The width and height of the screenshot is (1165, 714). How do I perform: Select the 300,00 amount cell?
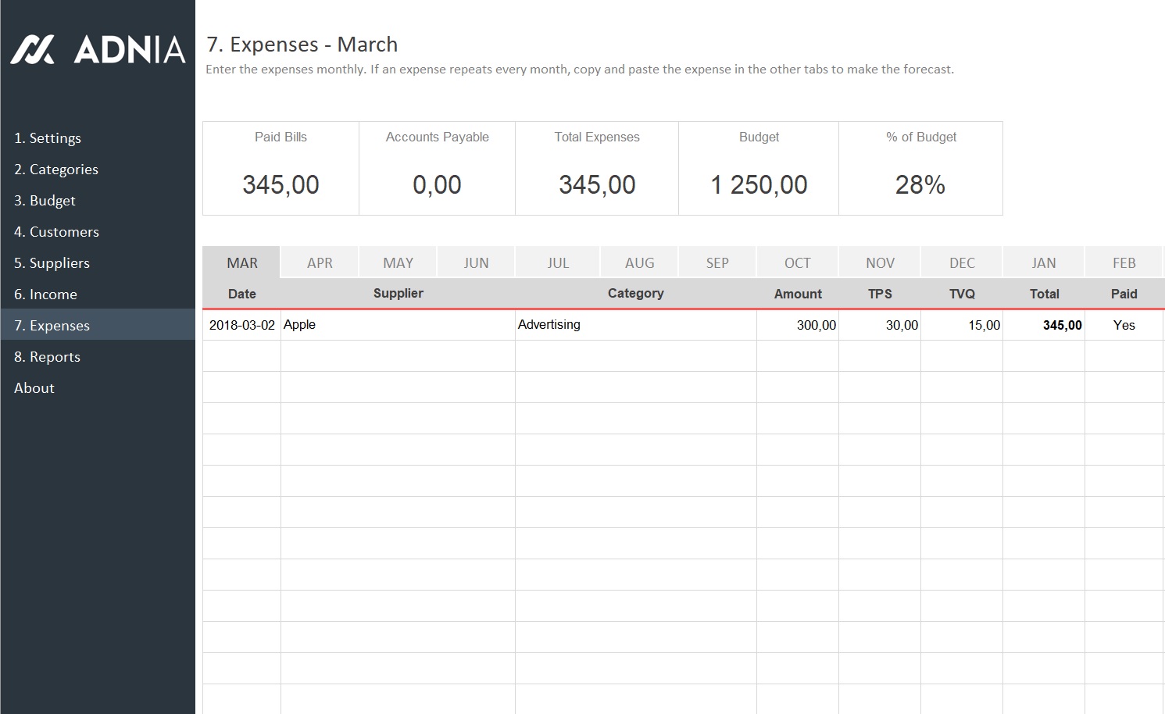tap(798, 325)
